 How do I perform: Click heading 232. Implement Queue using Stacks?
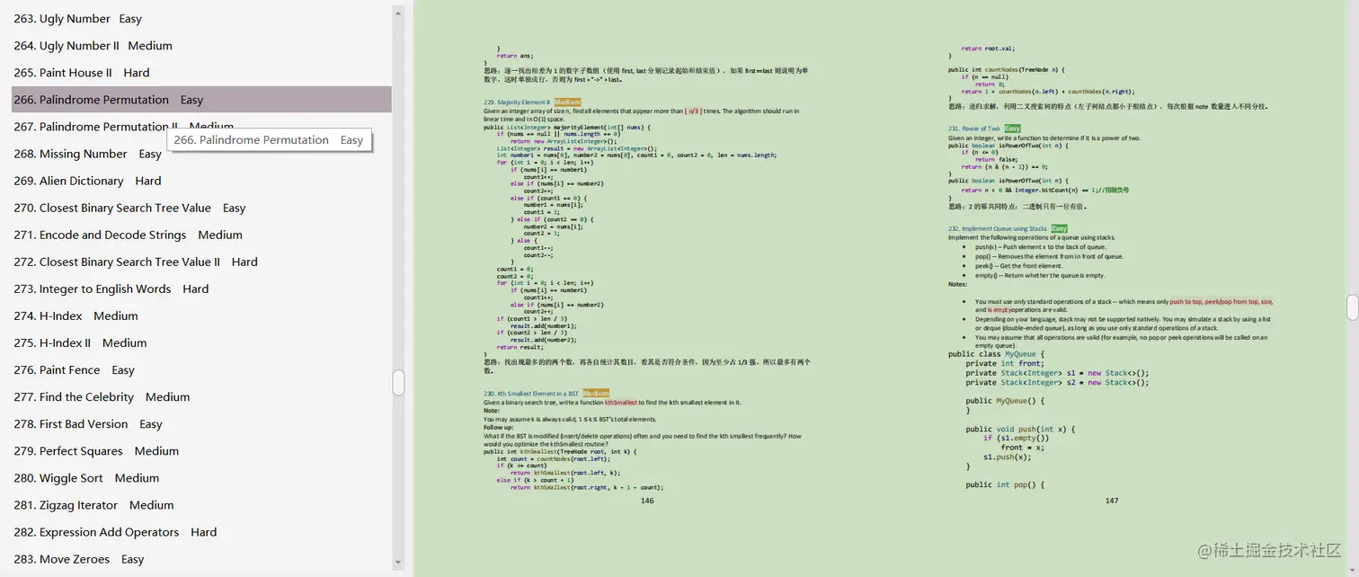pyautogui.click(x=998, y=228)
